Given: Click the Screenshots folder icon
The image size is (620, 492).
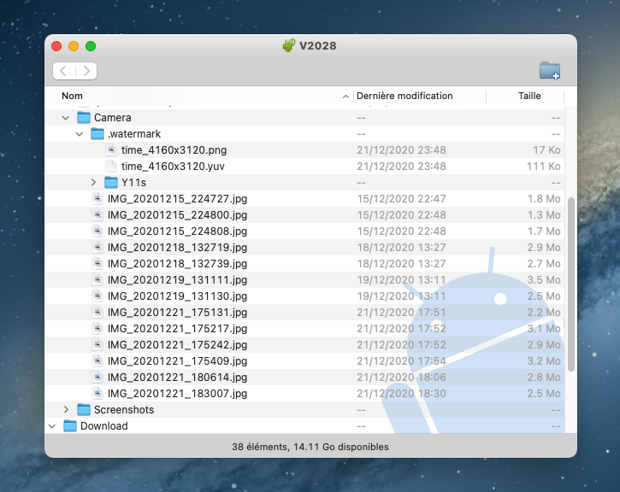Looking at the screenshot, I should tap(84, 410).
